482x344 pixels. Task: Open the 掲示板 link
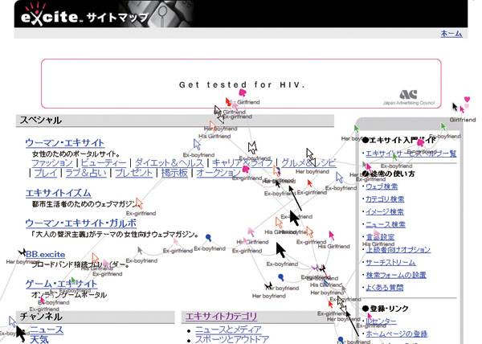pyautogui.click(x=174, y=173)
